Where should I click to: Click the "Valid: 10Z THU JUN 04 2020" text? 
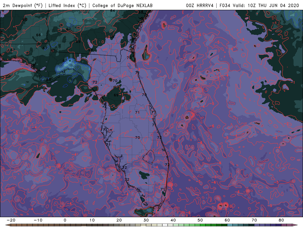tap(266, 6)
